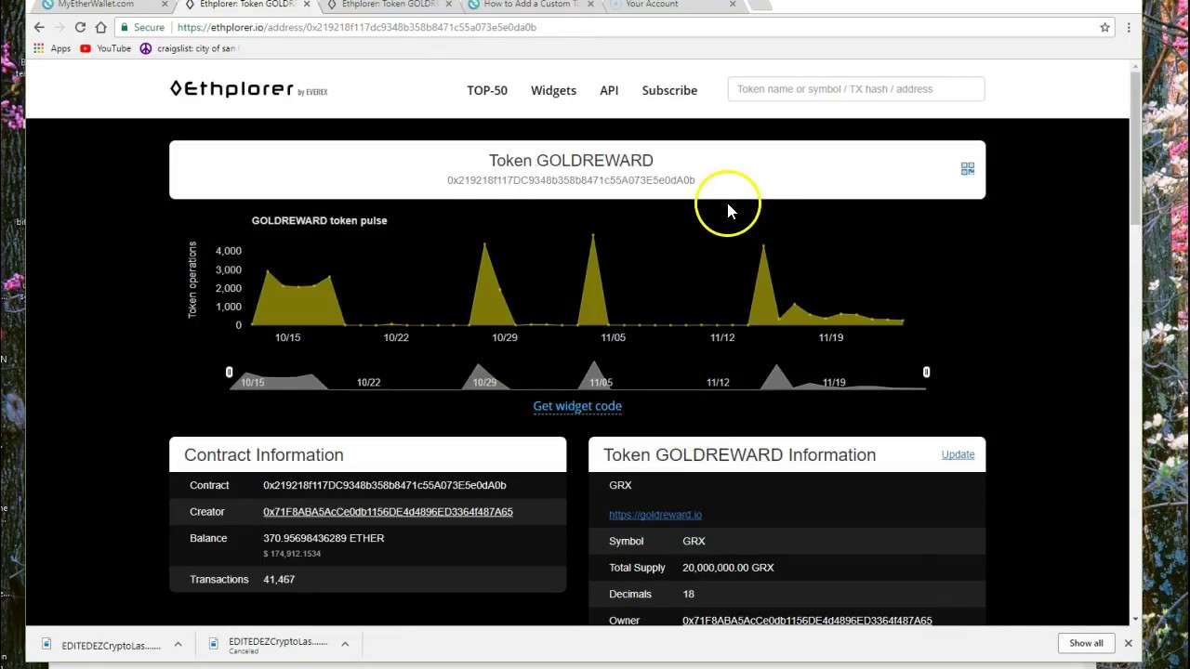Screen dimensions: 1190x669
Task: Click Show all downloads
Action: (x=1086, y=643)
